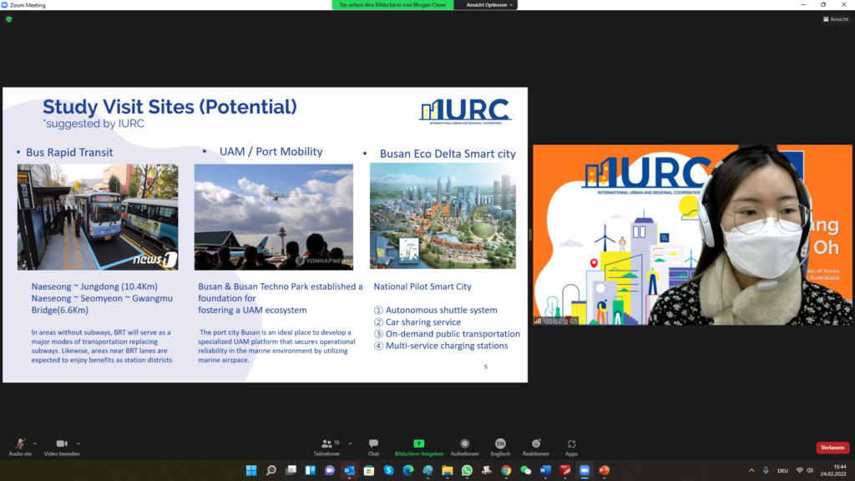This screenshot has height=481, width=855.
Task: Click the shared slide with Study Visit Sites
Action: tap(265, 234)
